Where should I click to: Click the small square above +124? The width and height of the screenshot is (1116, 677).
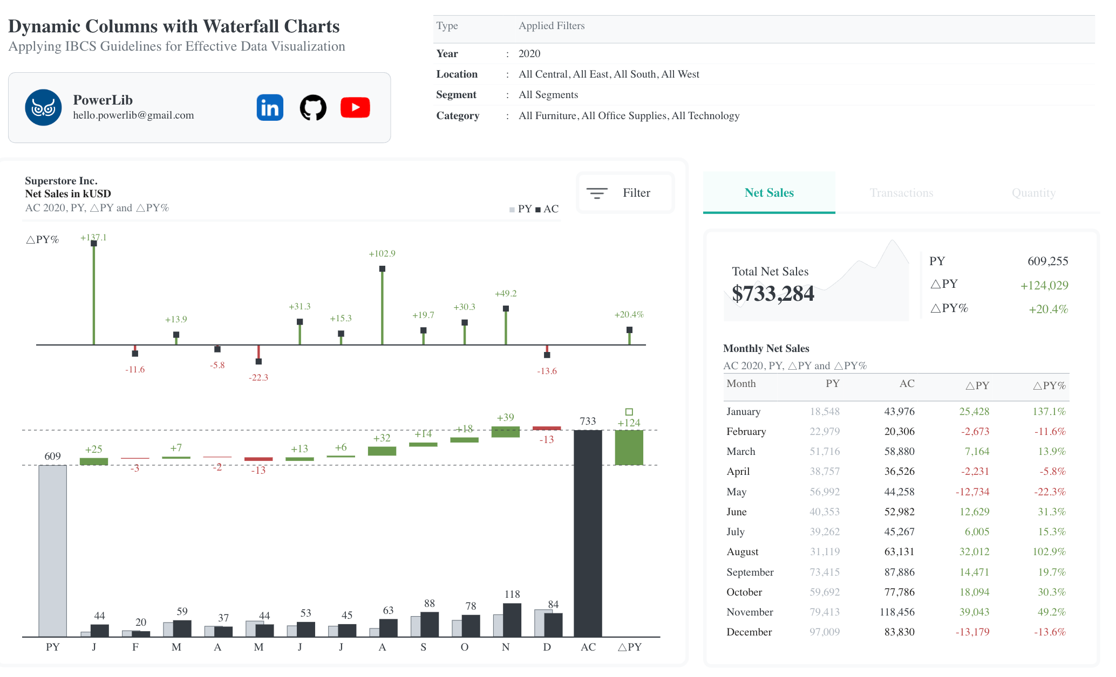coord(629,412)
